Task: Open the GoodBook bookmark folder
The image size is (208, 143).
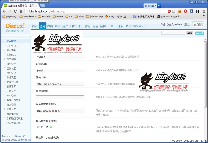Action: 28,17
